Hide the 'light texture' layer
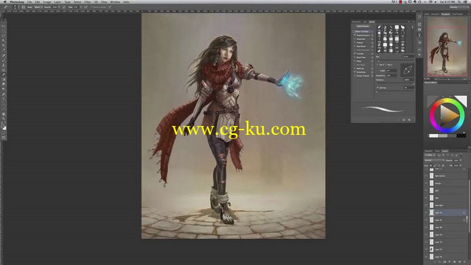The width and height of the screenshot is (471, 265). pos(426,175)
